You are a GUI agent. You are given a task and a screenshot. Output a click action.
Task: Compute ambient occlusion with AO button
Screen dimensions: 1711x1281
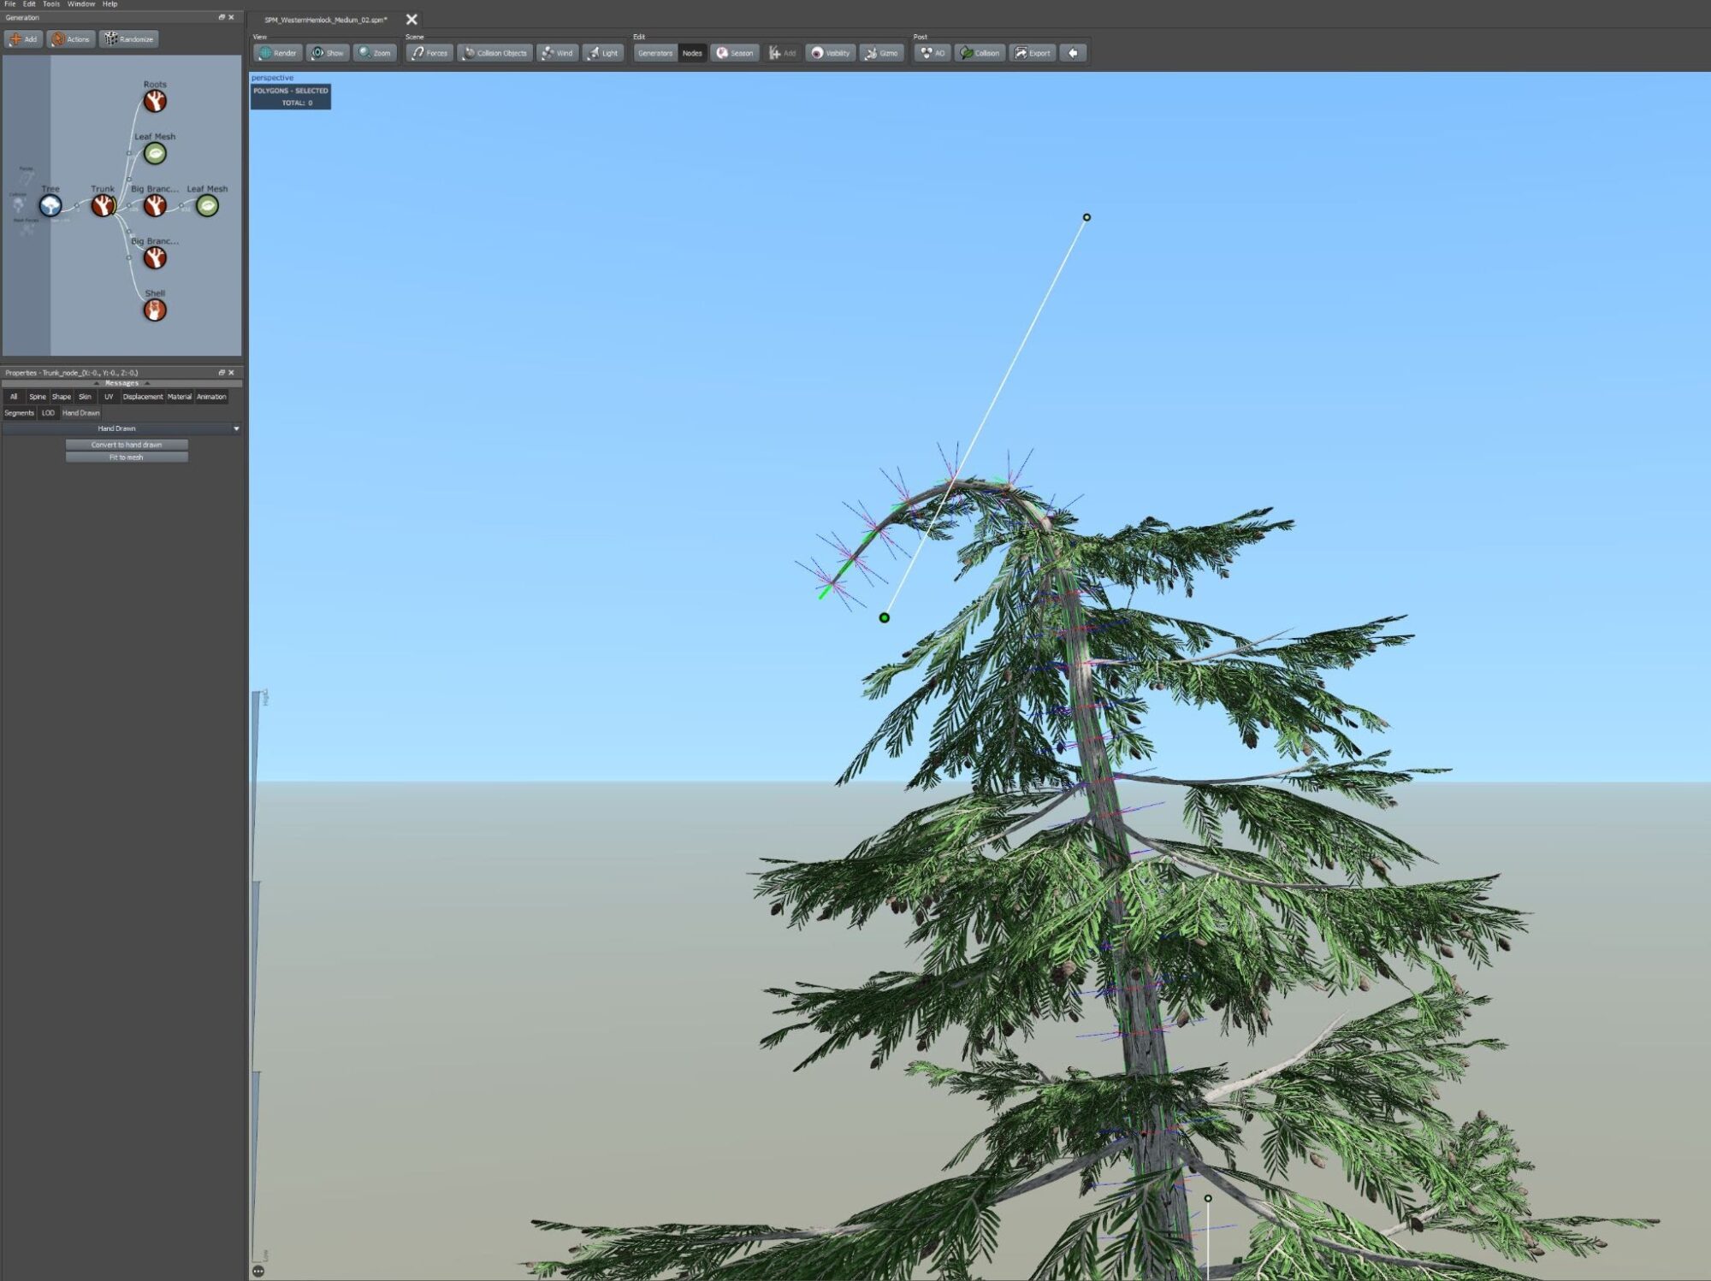[x=932, y=53]
